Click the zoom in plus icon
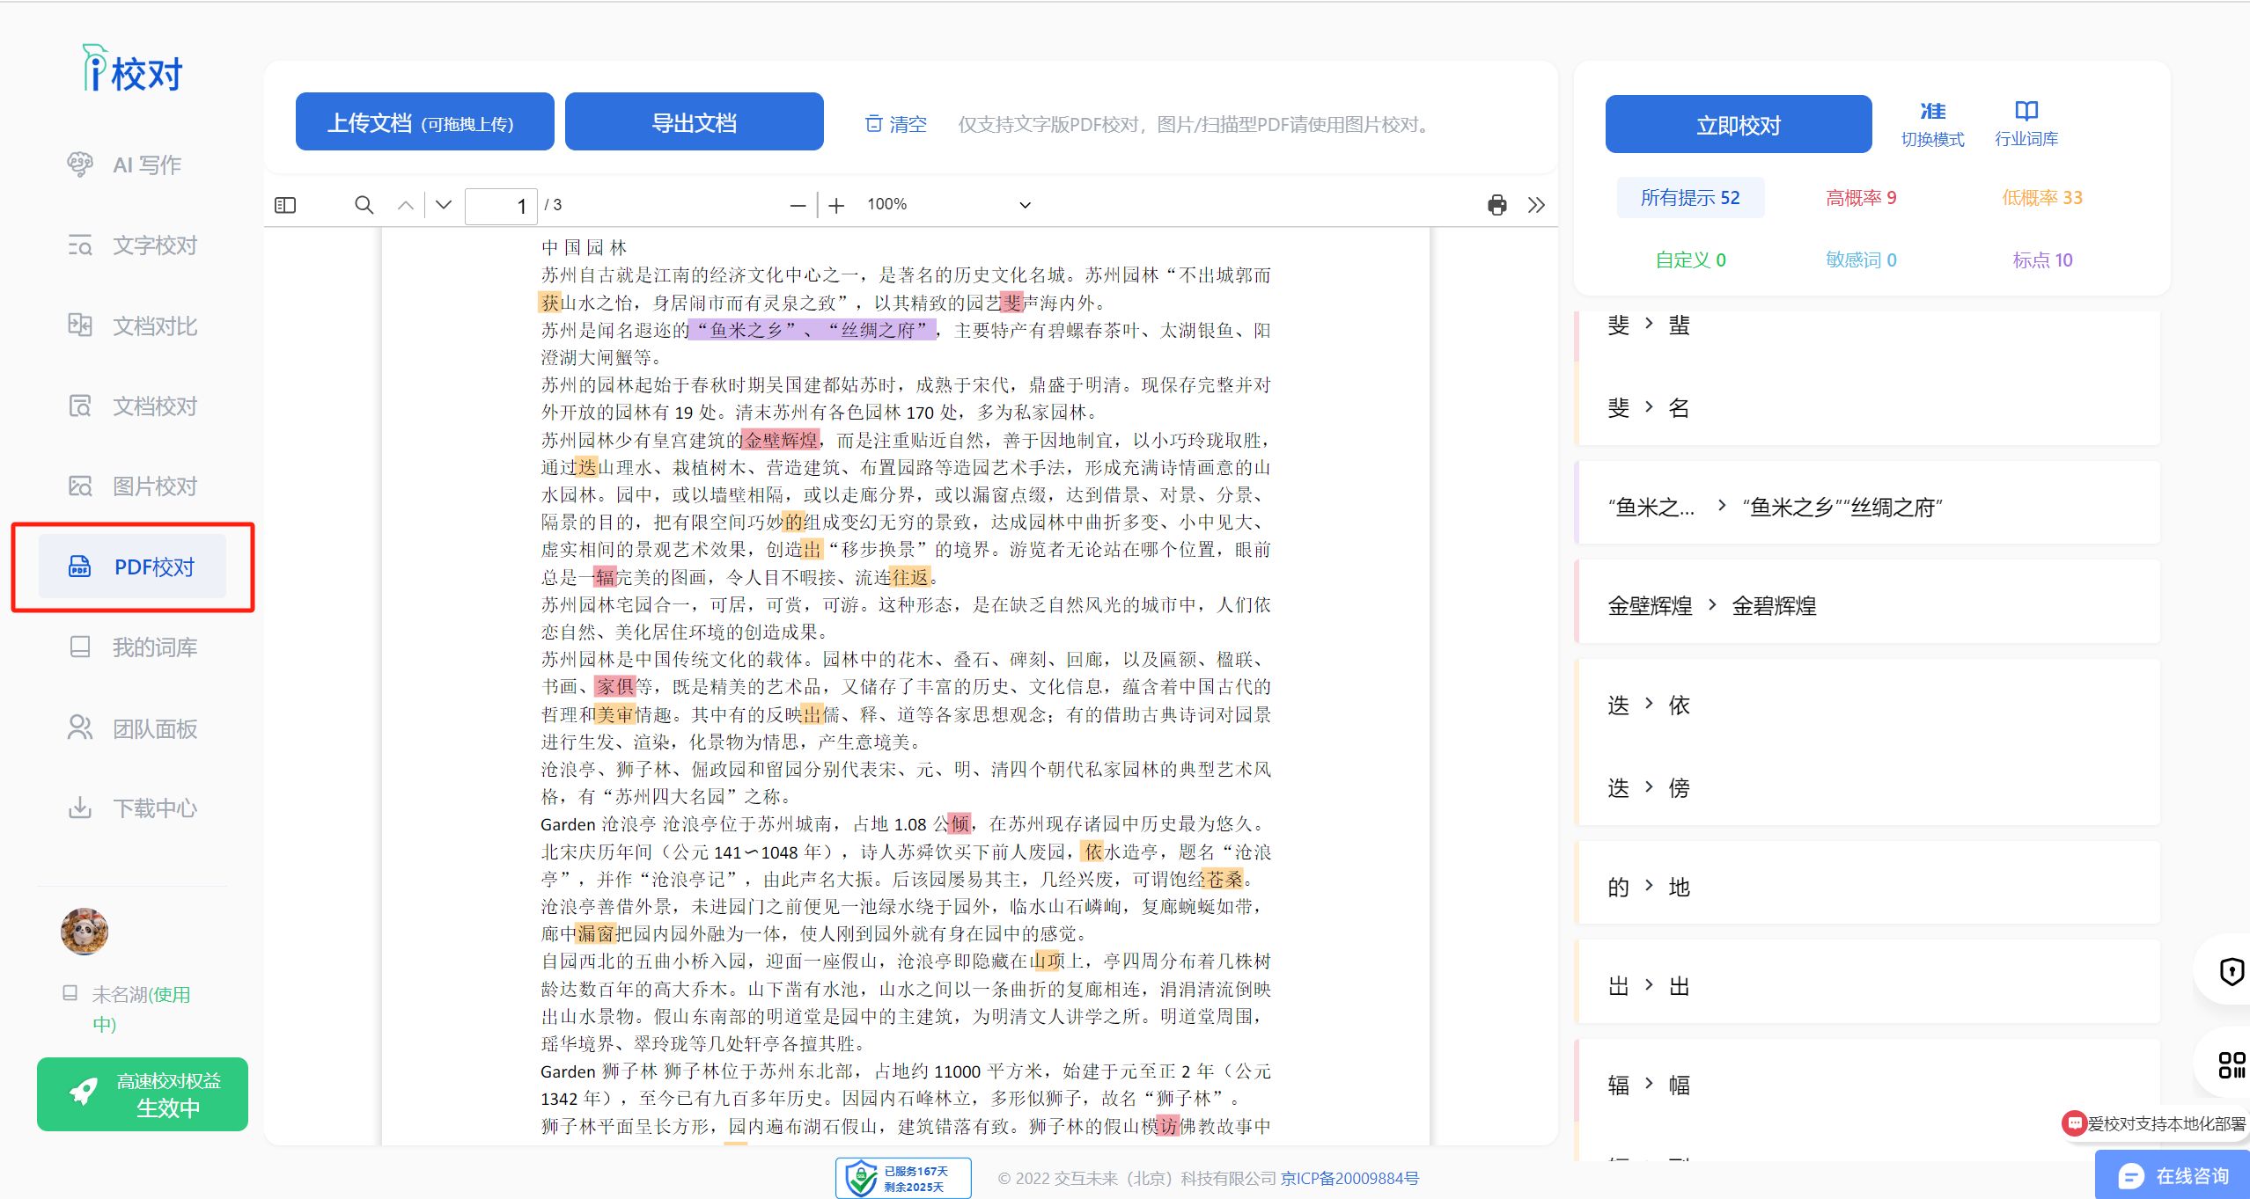 point(836,206)
